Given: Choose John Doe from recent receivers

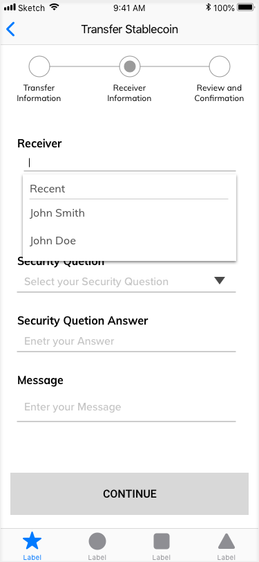Looking at the screenshot, I should [x=129, y=240].
